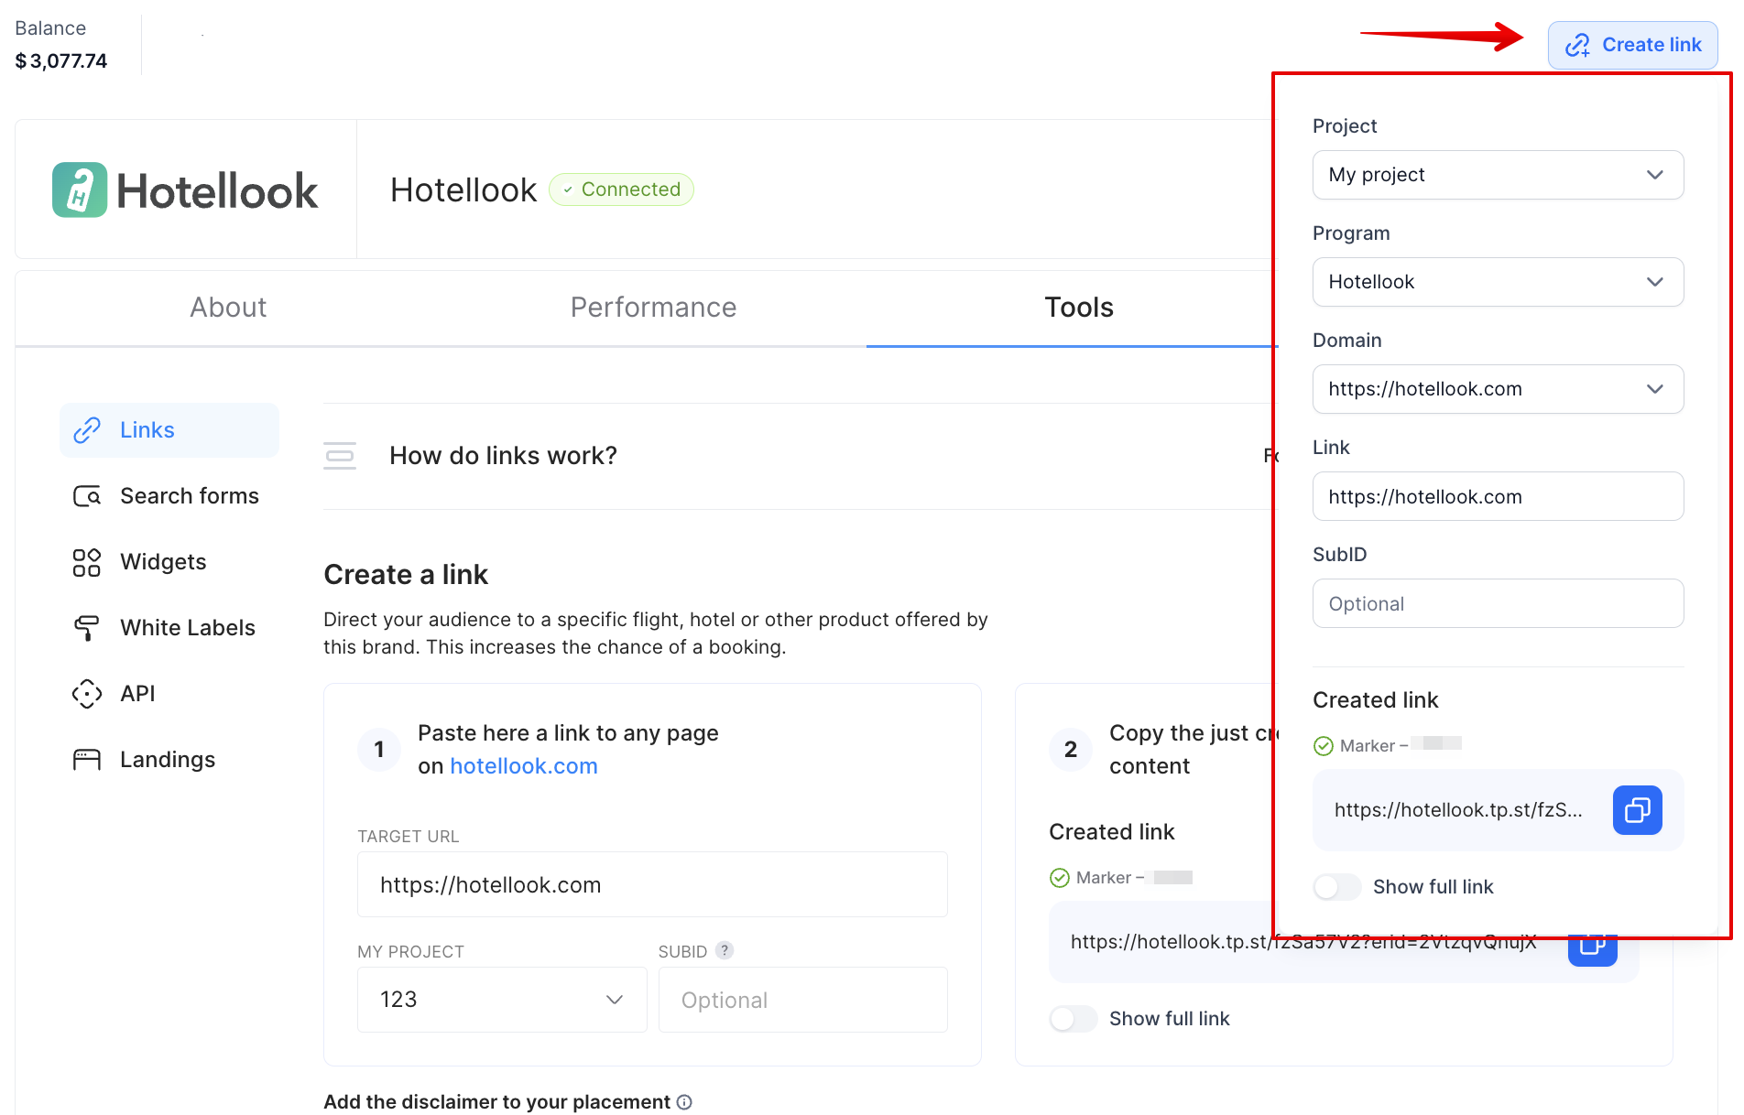The height and width of the screenshot is (1115, 1744).
Task: Open the Program dropdown showing Hotellook
Action: pos(1498,282)
